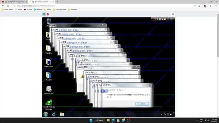Open browser extensions icon
Screen dimensions: 219x123
click(199, 6)
